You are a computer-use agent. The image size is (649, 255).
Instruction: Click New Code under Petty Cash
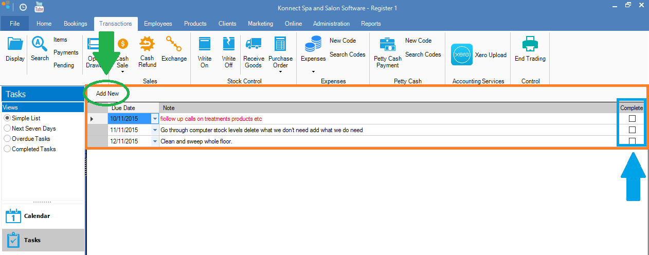[x=418, y=41]
